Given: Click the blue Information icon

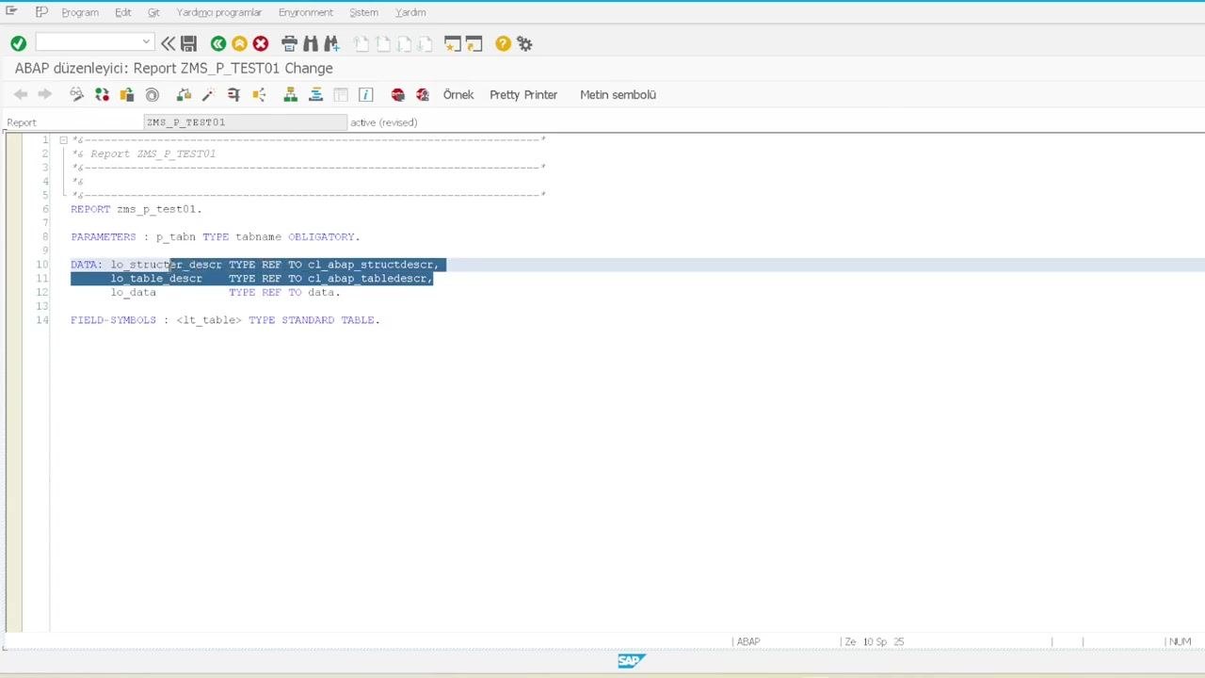Looking at the screenshot, I should point(366,94).
